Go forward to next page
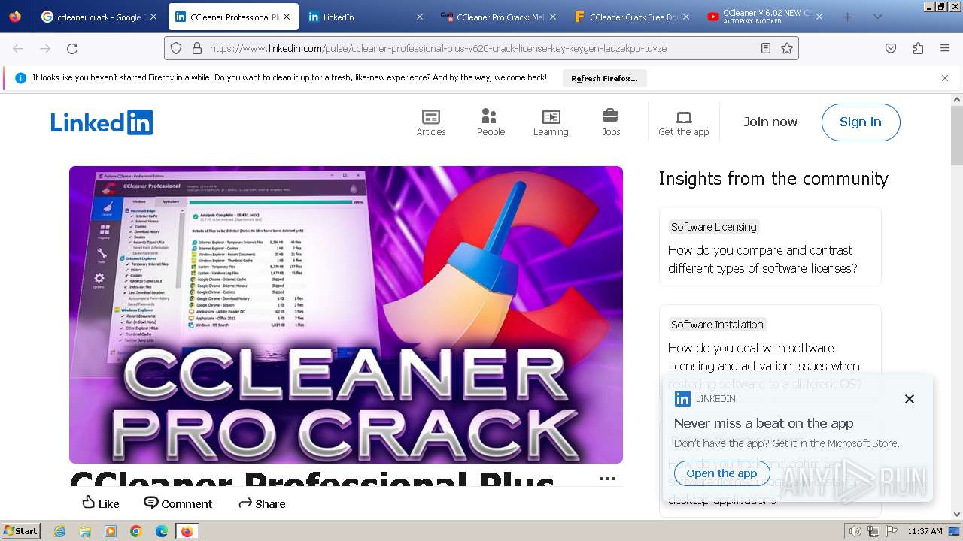Screen dimensions: 963x541 45,48
